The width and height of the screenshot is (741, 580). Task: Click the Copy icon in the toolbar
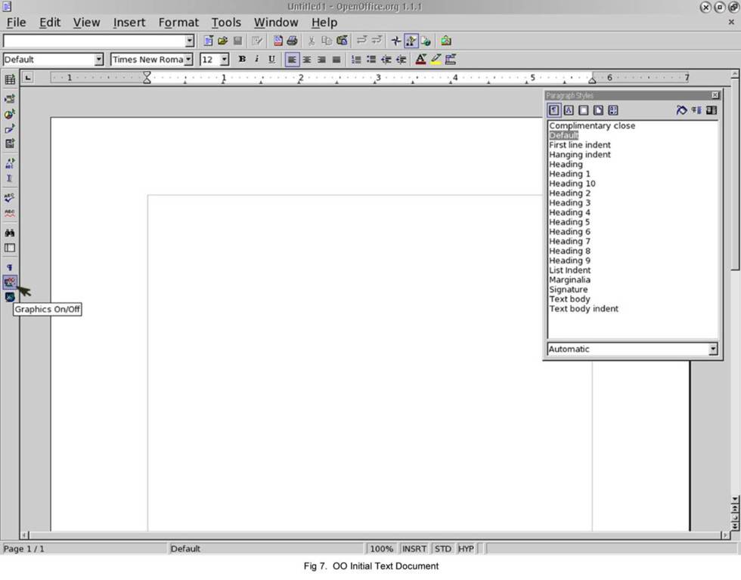coord(327,41)
